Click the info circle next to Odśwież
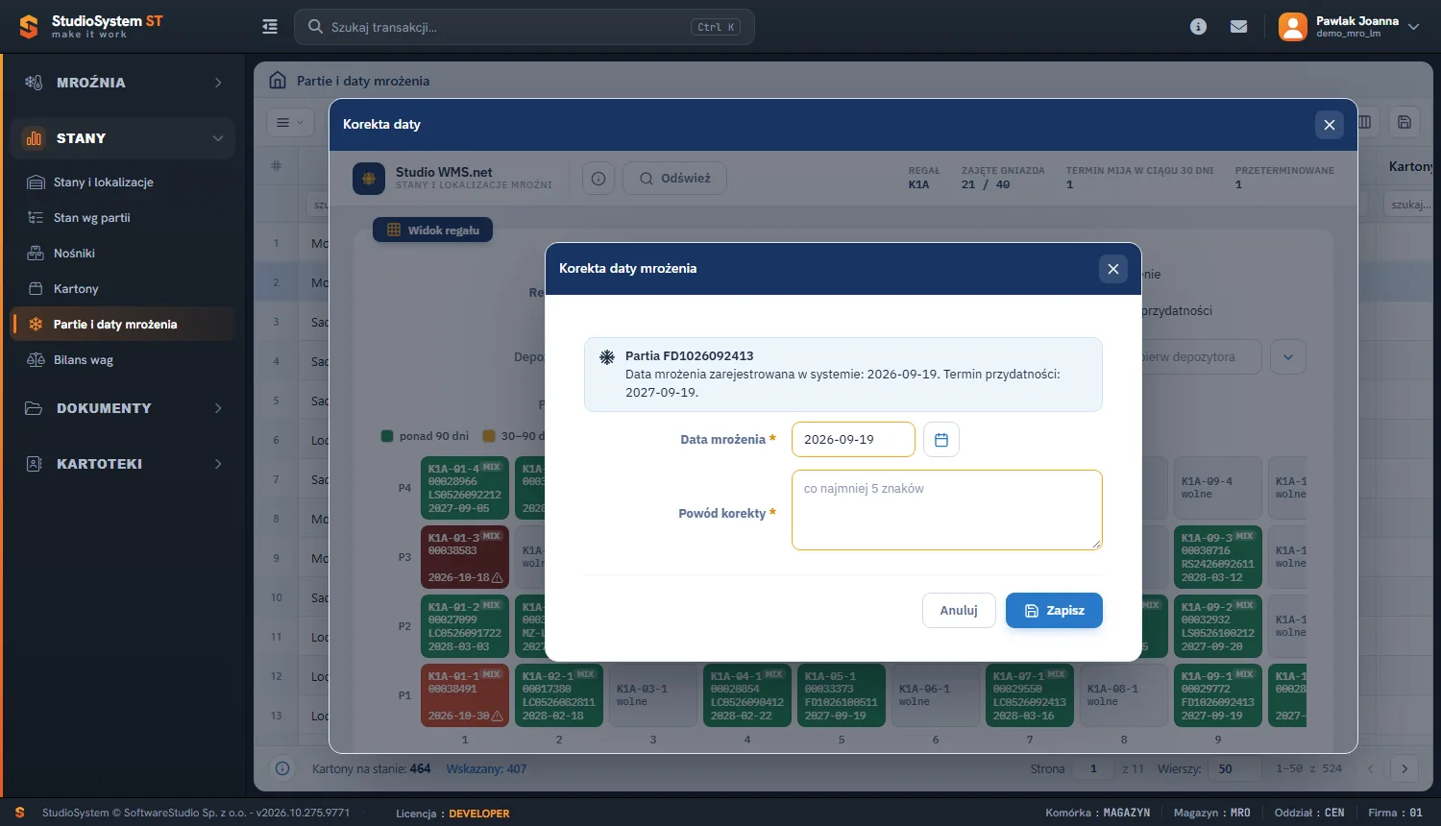1441x826 pixels. pyautogui.click(x=598, y=179)
